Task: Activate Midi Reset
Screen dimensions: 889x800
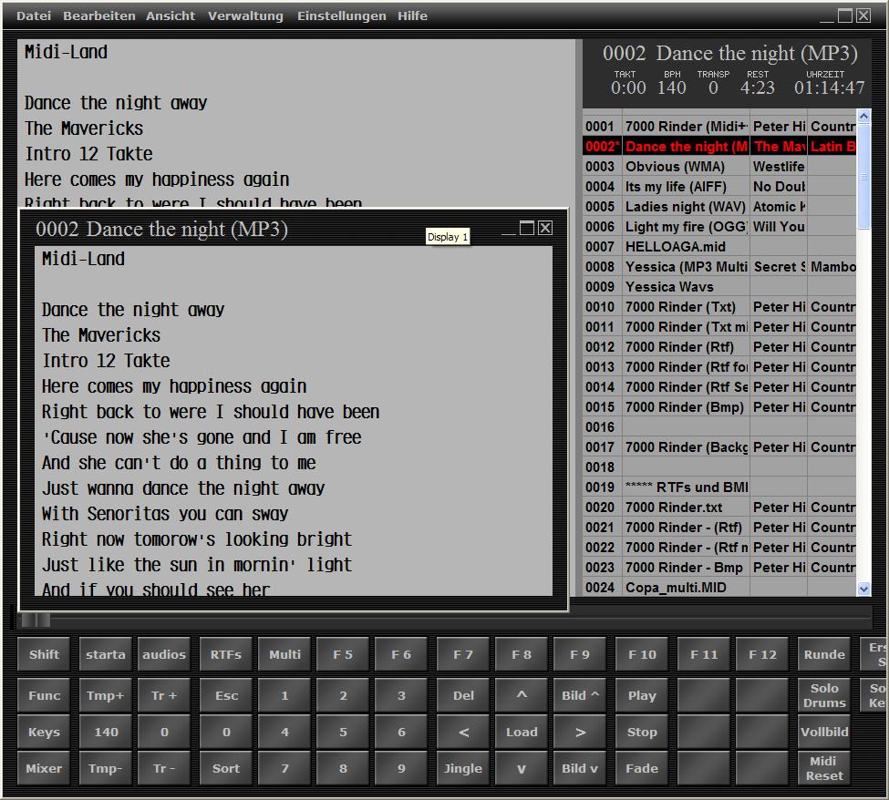Action: [x=822, y=768]
